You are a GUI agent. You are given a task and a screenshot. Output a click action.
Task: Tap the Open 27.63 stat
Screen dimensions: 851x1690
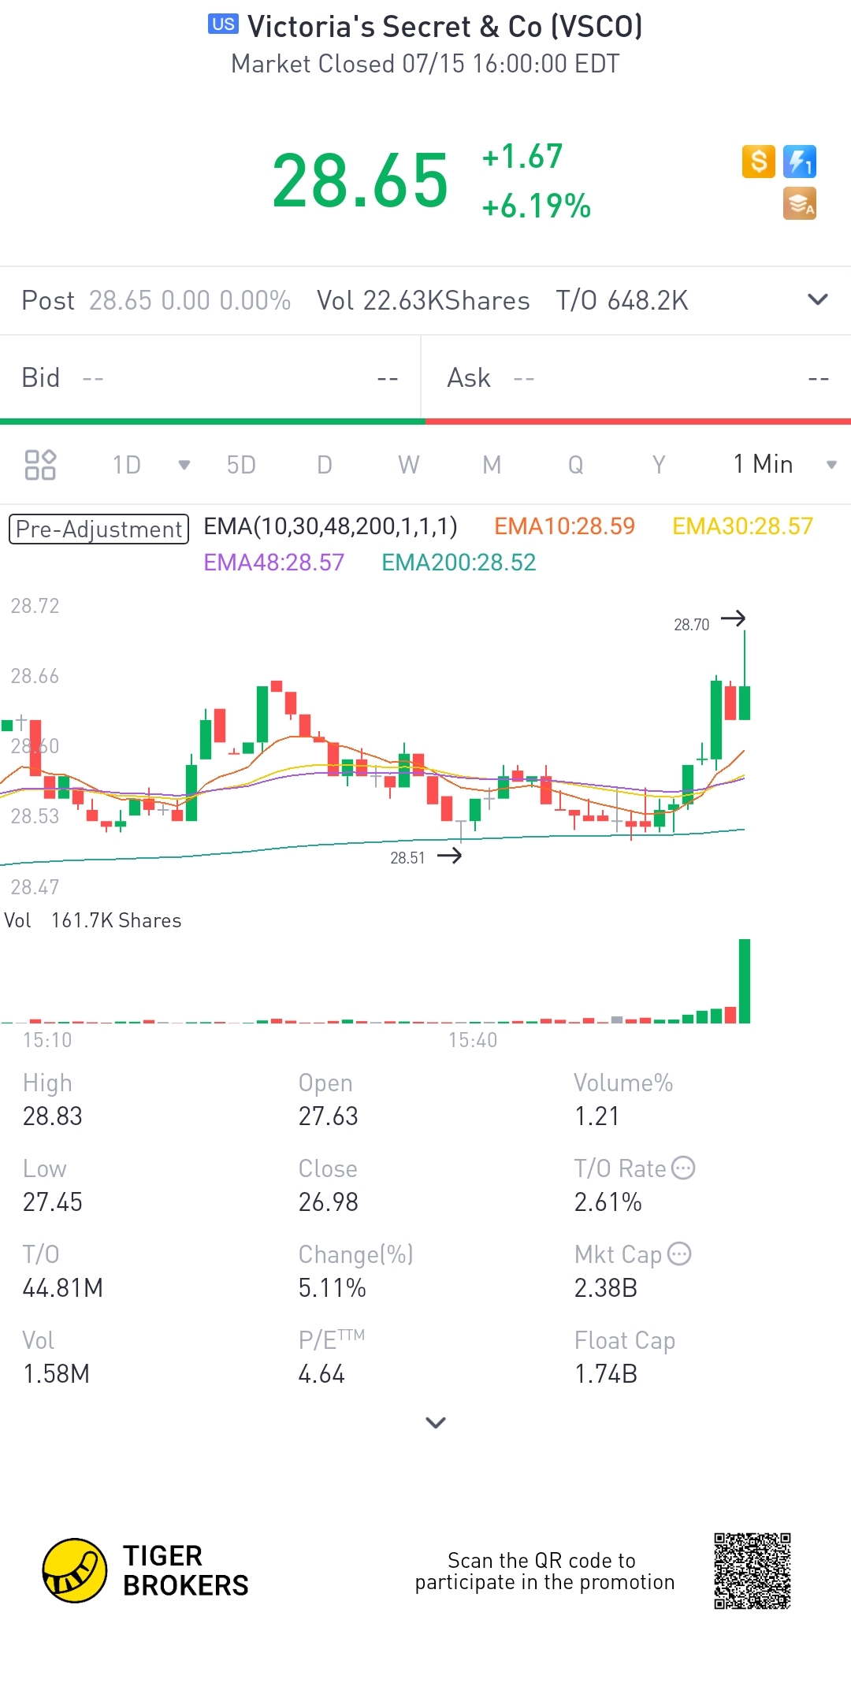coord(328,1100)
